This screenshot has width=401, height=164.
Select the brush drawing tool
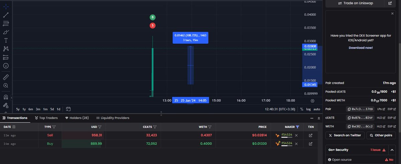pos(6,32)
